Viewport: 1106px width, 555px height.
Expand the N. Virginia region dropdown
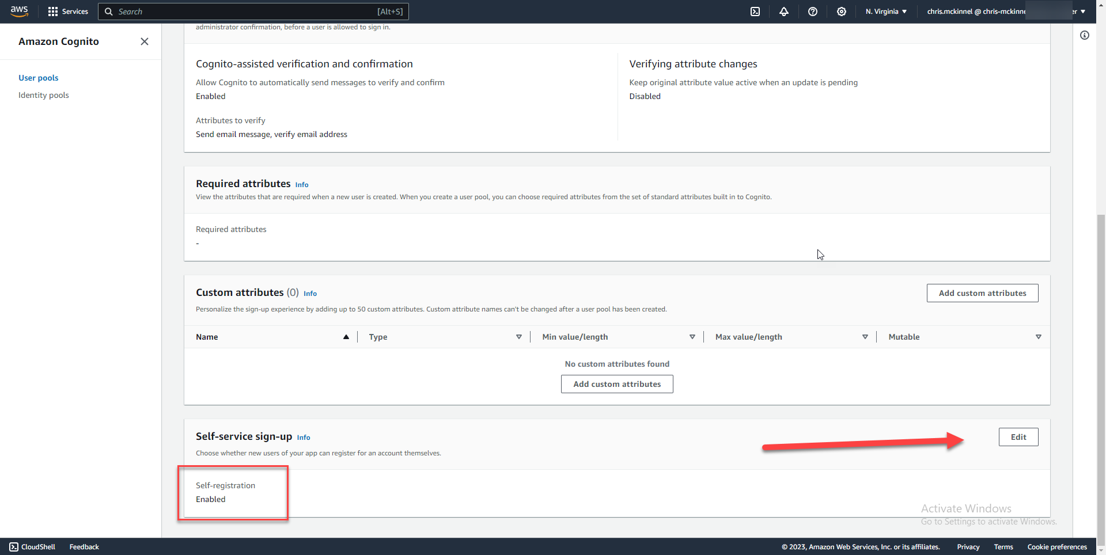coord(886,12)
